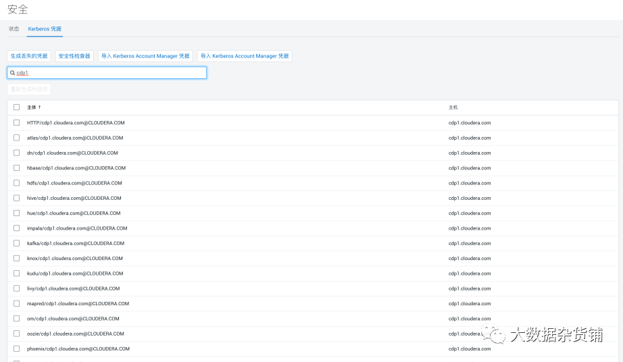The width and height of the screenshot is (623, 362).
Task: Click host cdp1.cloudera.com in the hive row
Action: (470, 199)
